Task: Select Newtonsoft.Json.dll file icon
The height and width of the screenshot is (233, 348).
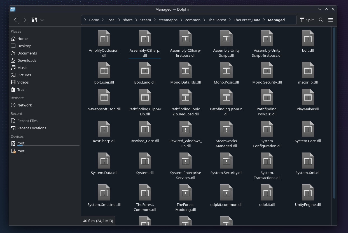Action: point(104,97)
